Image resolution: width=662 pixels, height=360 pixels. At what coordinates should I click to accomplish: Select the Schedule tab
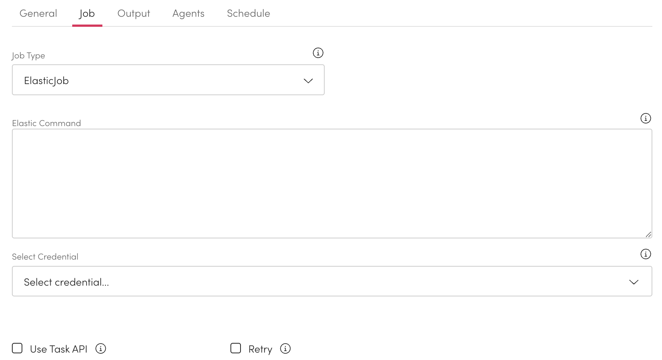(248, 13)
